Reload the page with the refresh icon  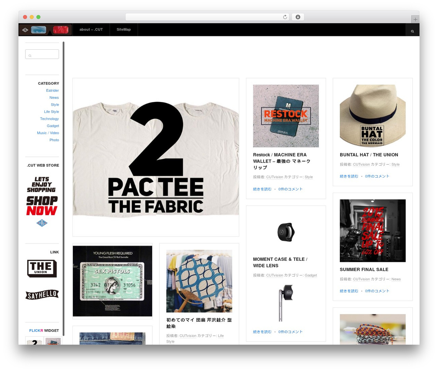(285, 17)
